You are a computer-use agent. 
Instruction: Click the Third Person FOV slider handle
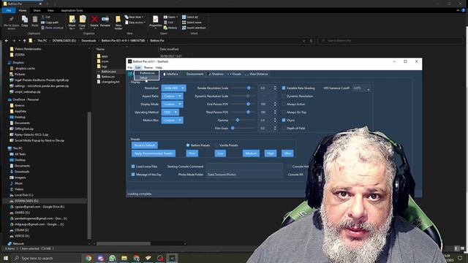click(248, 112)
